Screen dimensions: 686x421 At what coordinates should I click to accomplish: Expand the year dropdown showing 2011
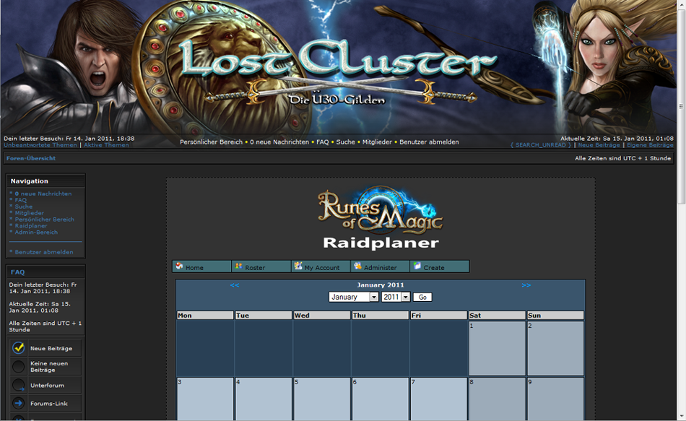396,297
